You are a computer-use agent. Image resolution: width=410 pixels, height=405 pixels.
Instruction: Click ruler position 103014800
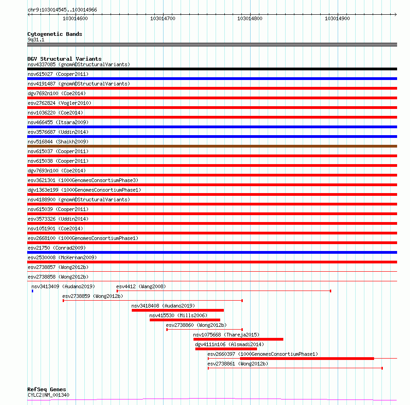250,18
